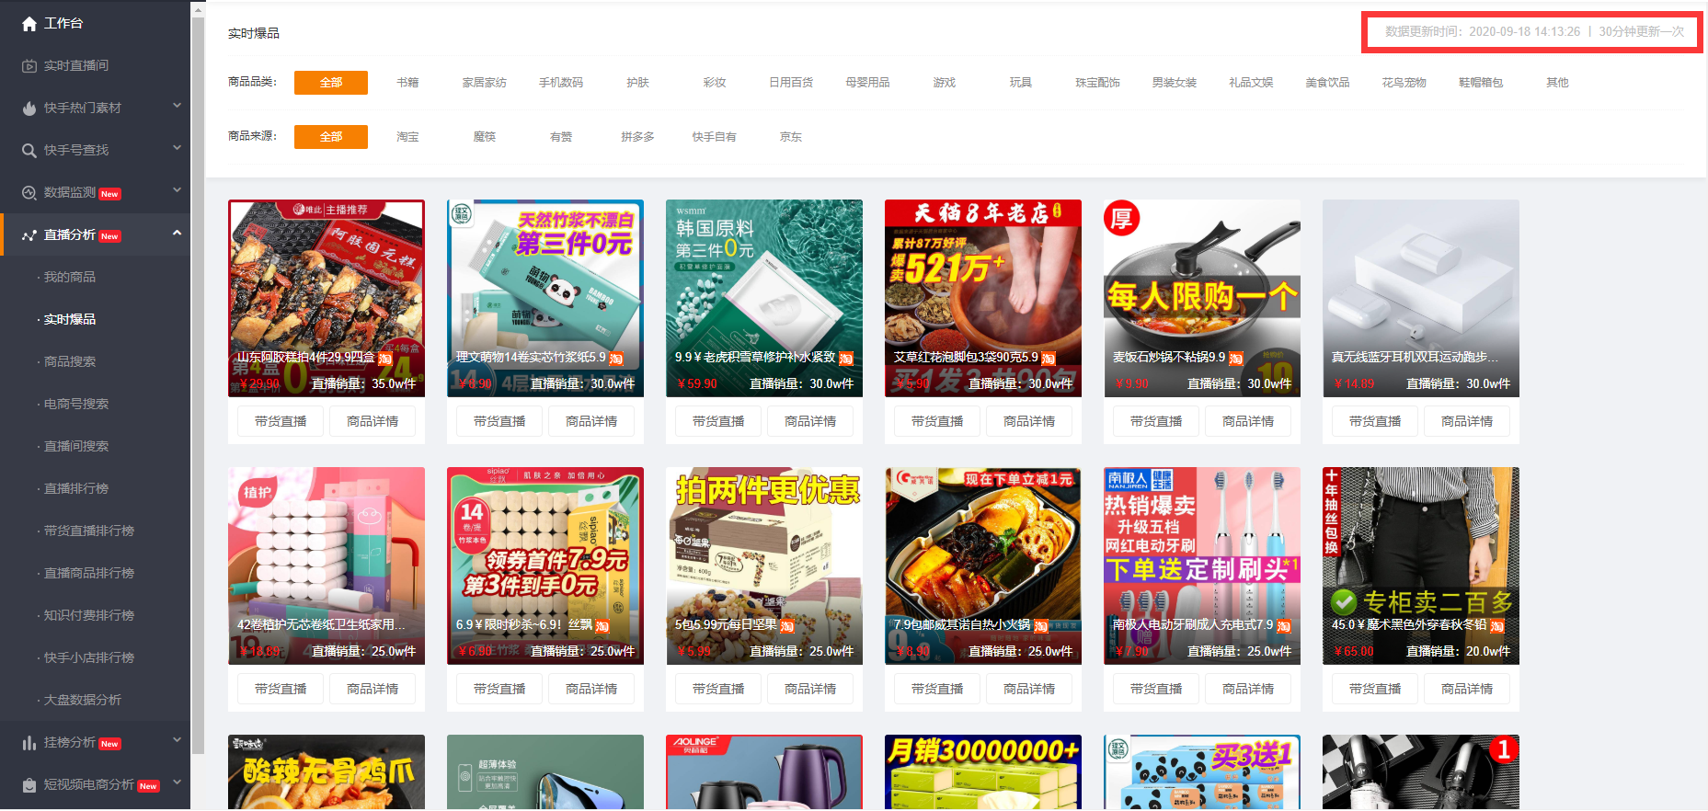This screenshot has width=1708, height=811.
Task: Open 大盘数据分析 in sidebar
Action: point(83,701)
